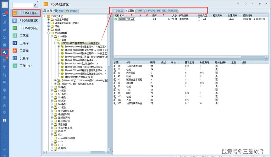
Task: Collapse the Y28G系列 folder
Action: [x=52, y=36]
